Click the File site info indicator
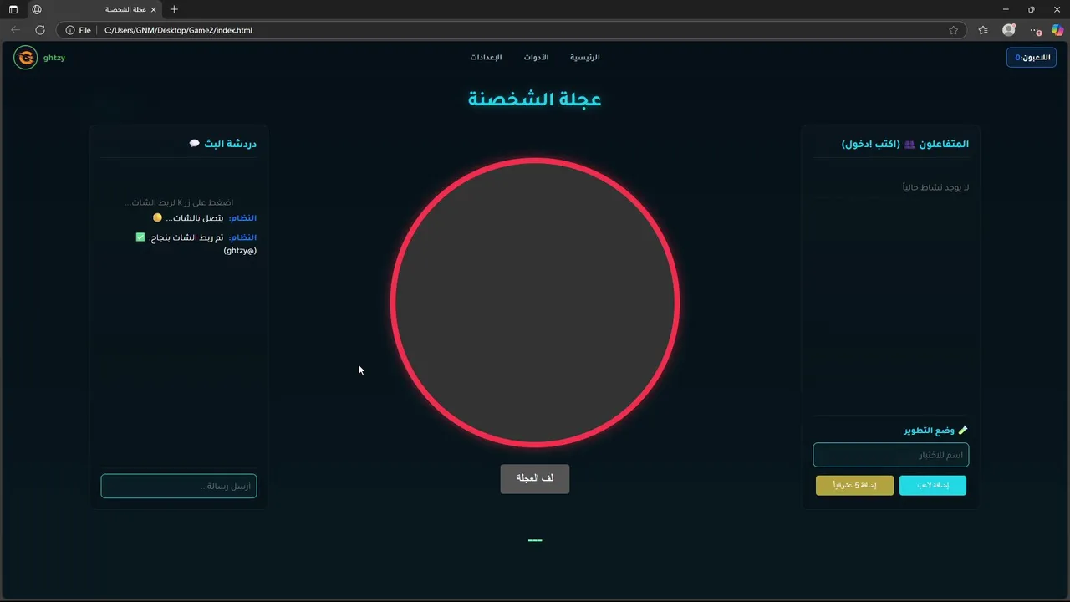 pyautogui.click(x=78, y=30)
